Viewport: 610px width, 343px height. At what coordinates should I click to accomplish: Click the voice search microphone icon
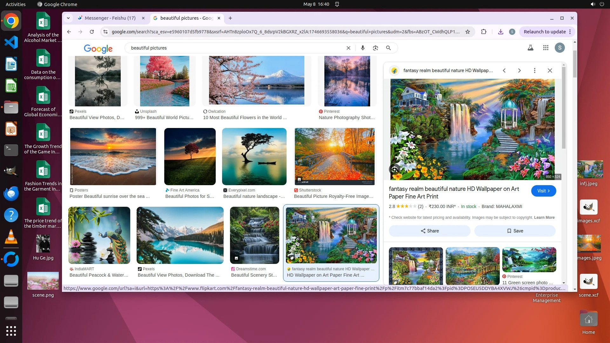(x=363, y=48)
